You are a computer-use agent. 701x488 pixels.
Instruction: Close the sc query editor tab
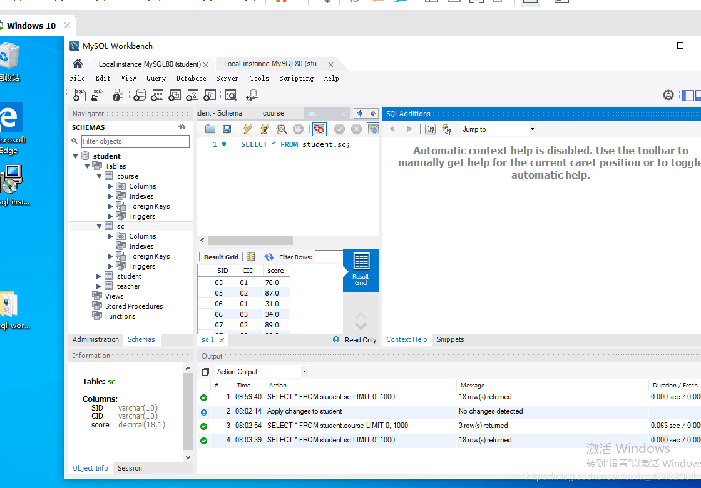343,114
